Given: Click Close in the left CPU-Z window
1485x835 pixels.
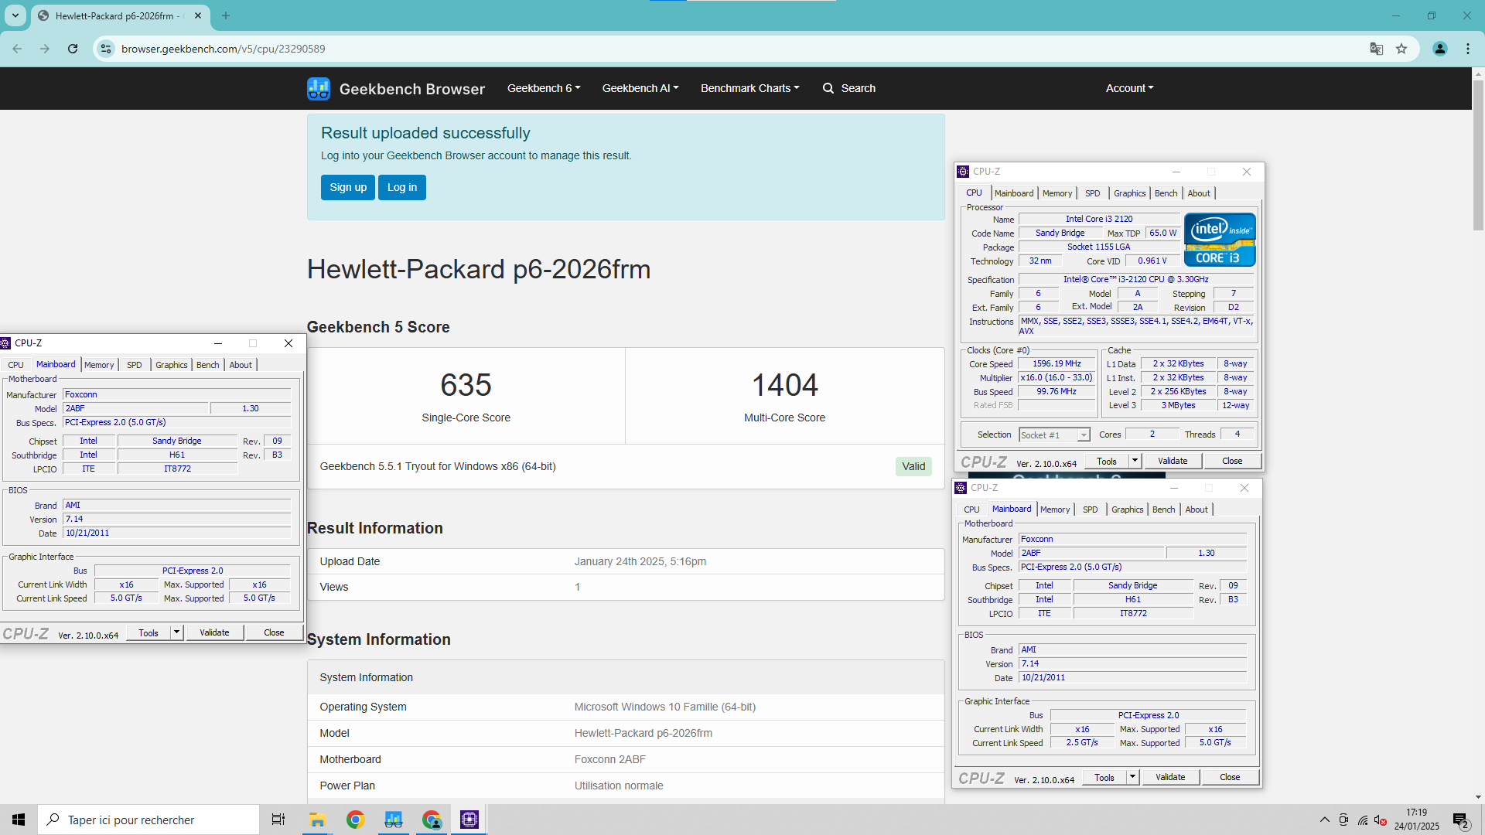Looking at the screenshot, I should tap(274, 632).
